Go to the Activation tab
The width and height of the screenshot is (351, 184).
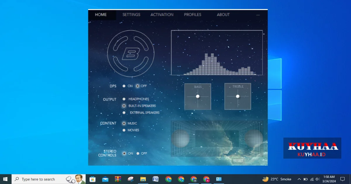point(162,15)
